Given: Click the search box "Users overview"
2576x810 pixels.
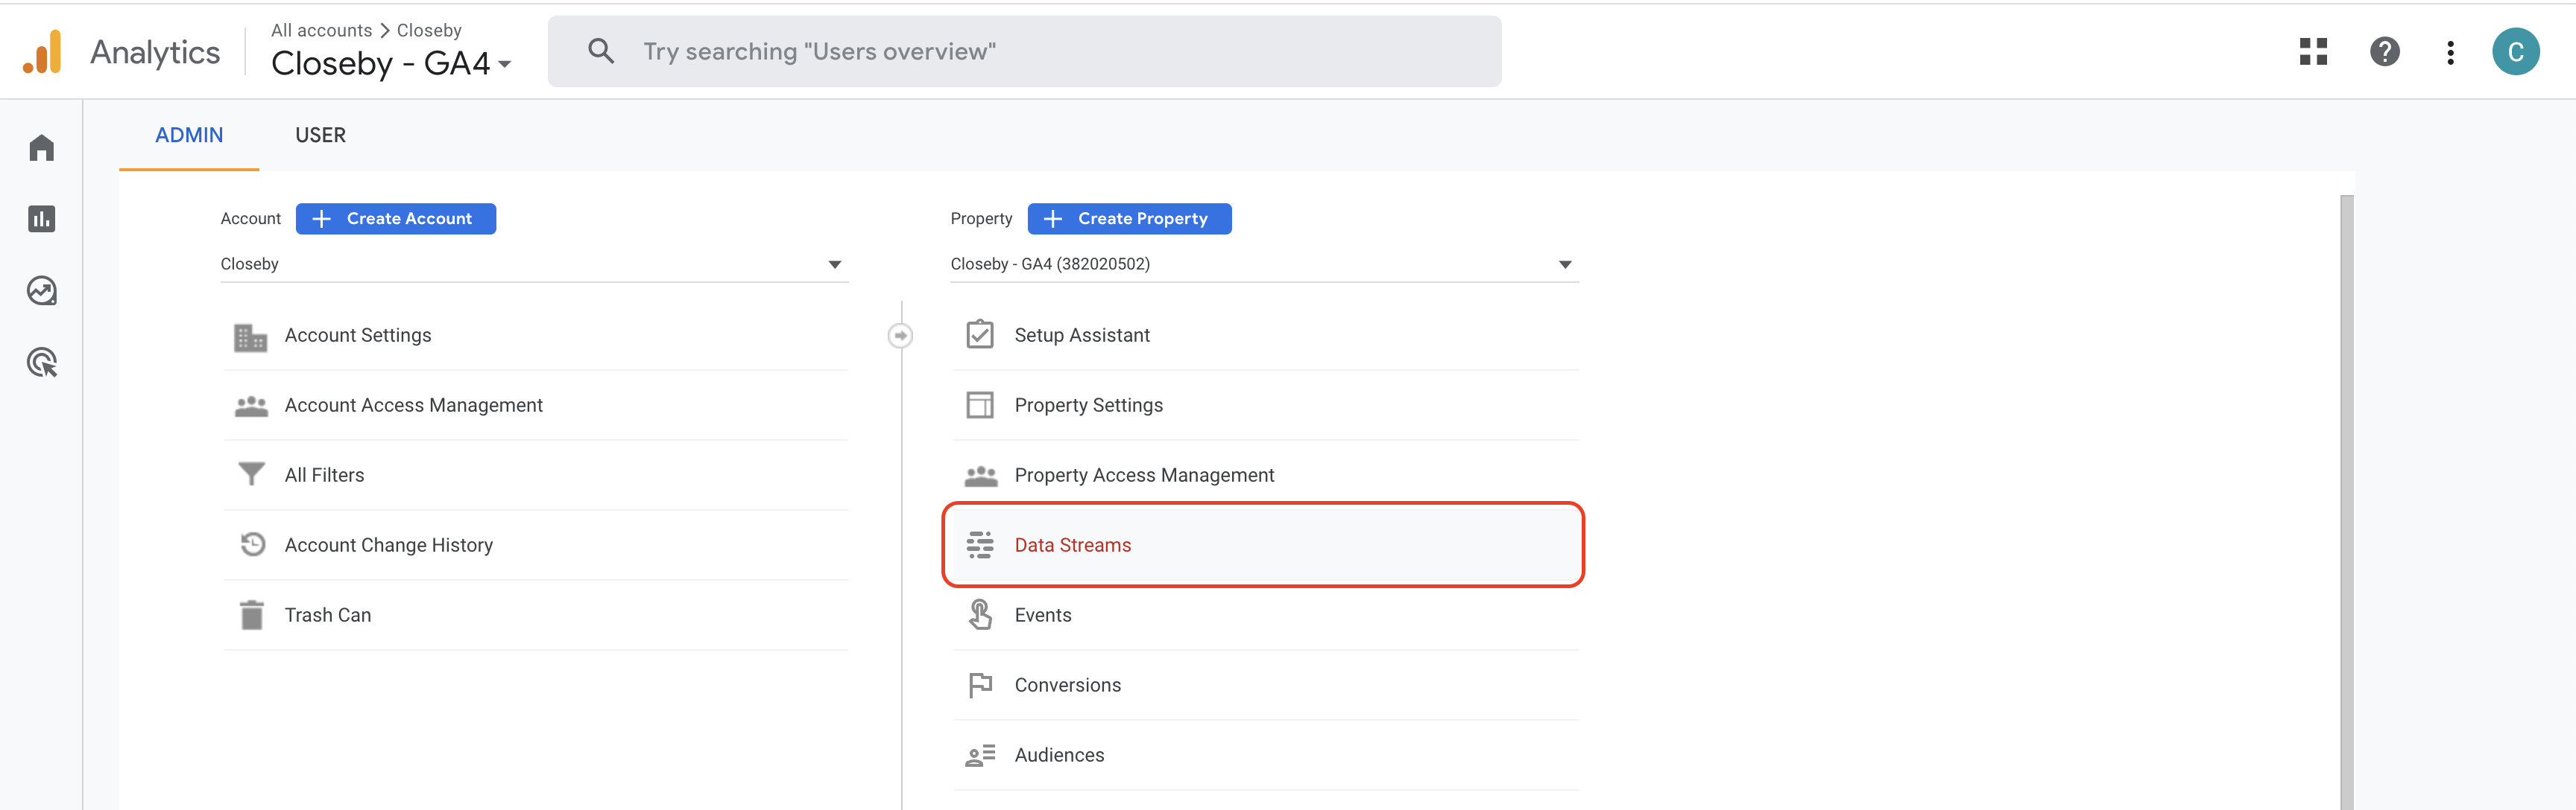Looking at the screenshot, I should (x=1024, y=51).
